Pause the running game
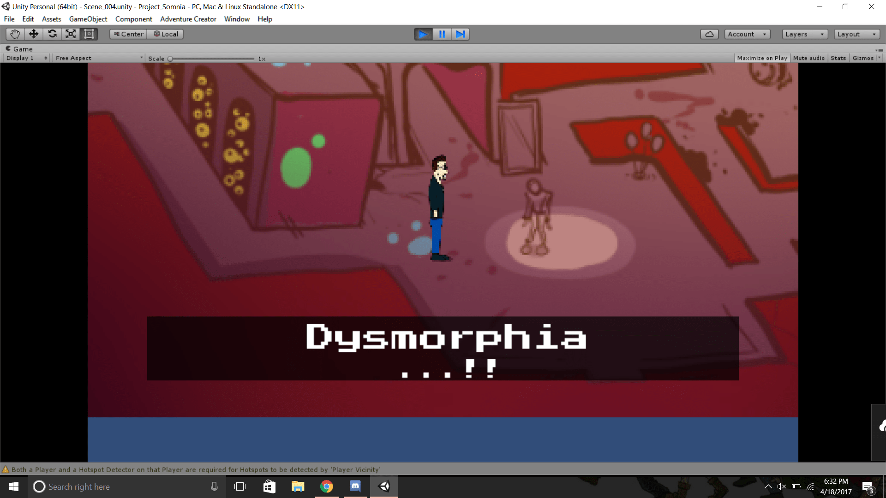Image resolution: width=886 pixels, height=498 pixels. tap(442, 34)
